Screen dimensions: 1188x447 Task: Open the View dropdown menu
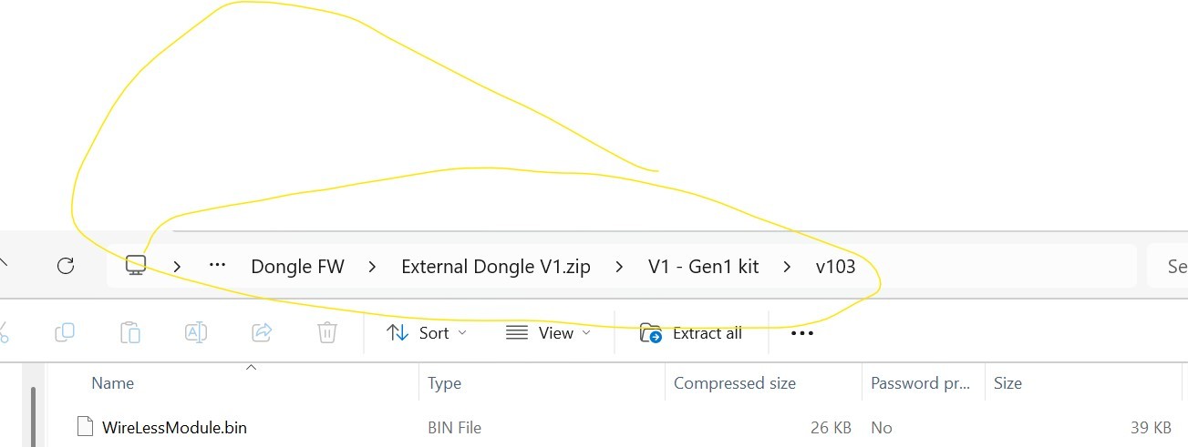pos(548,333)
